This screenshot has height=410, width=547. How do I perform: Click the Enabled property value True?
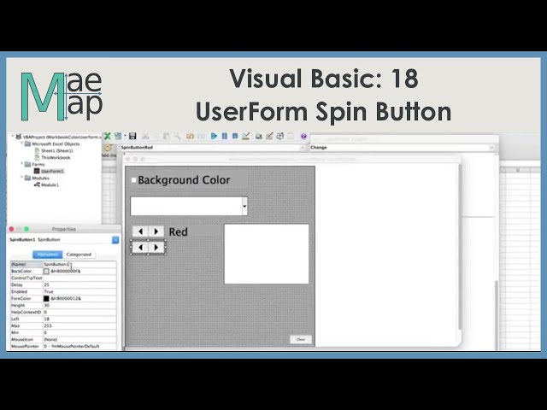[x=79, y=291]
